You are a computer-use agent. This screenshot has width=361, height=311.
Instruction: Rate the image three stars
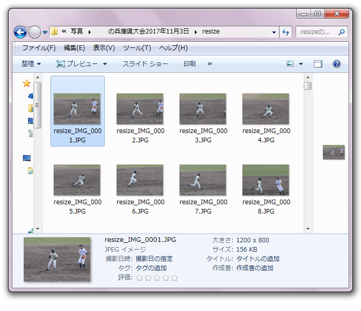coord(157,278)
